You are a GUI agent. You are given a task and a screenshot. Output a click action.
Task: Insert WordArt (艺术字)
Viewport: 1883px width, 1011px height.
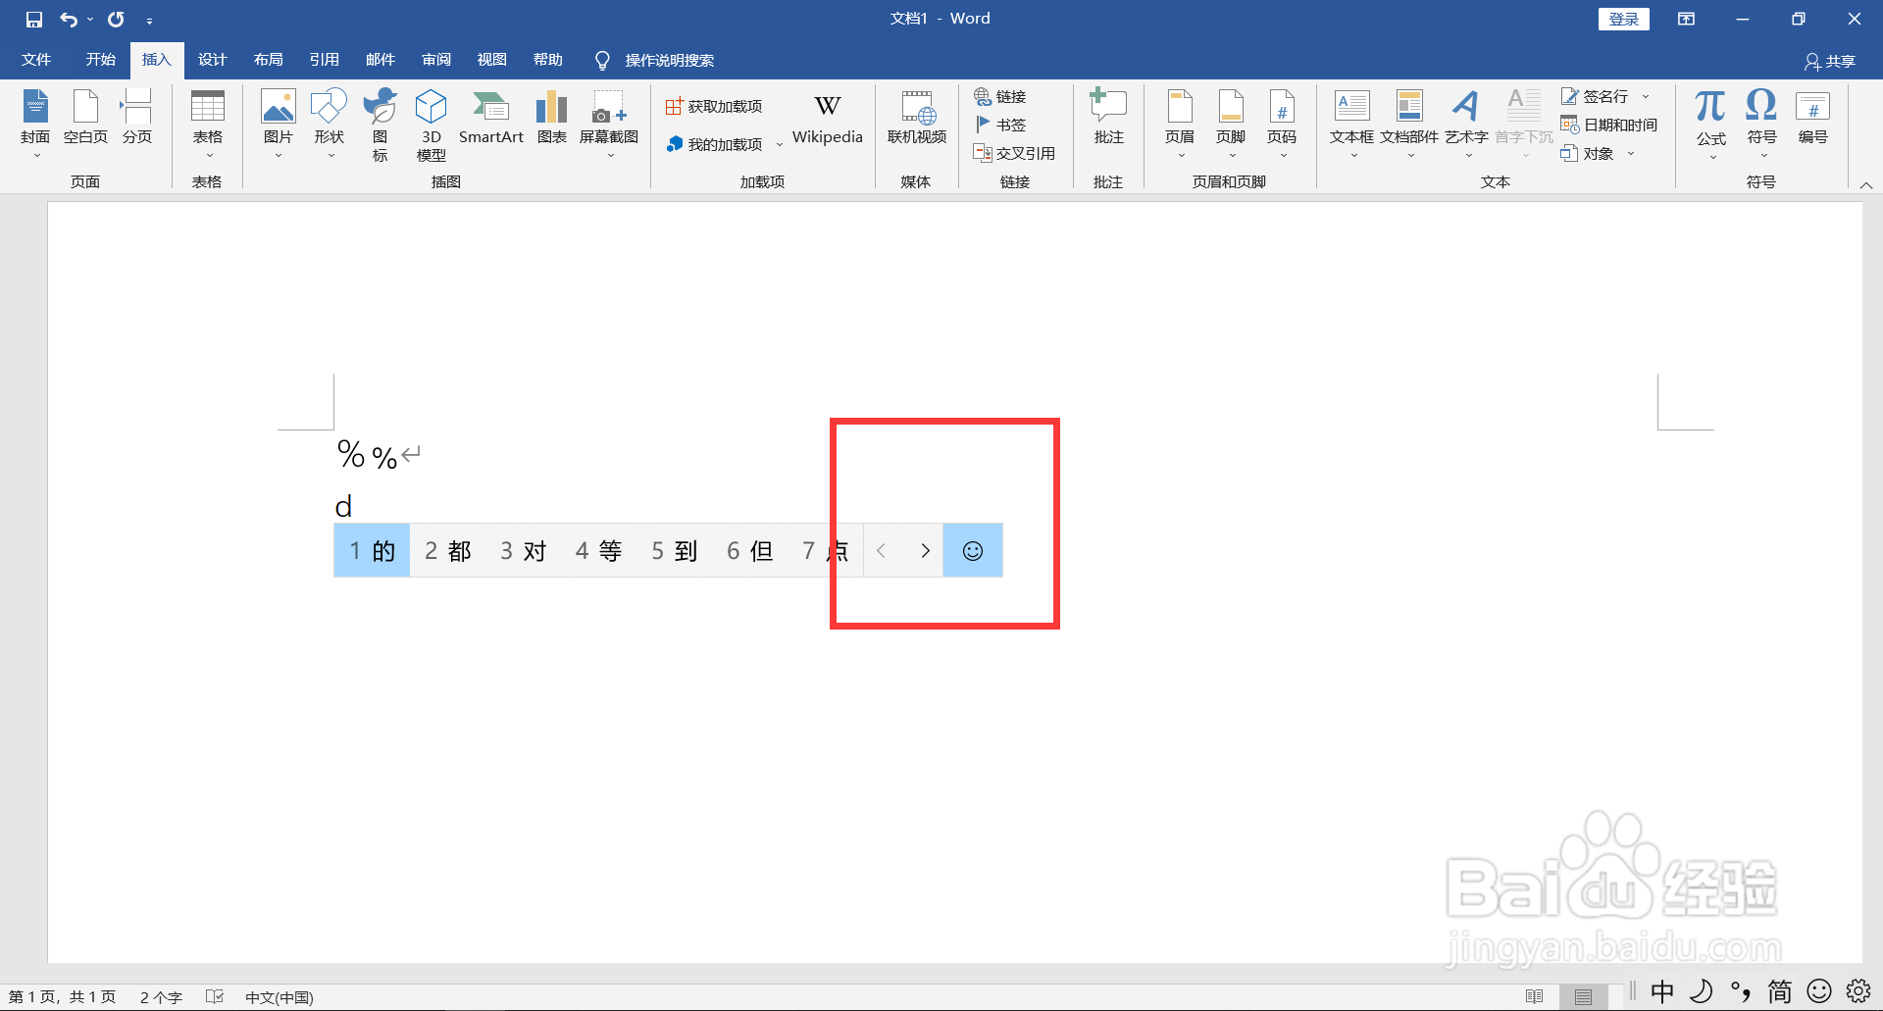pos(1466,125)
